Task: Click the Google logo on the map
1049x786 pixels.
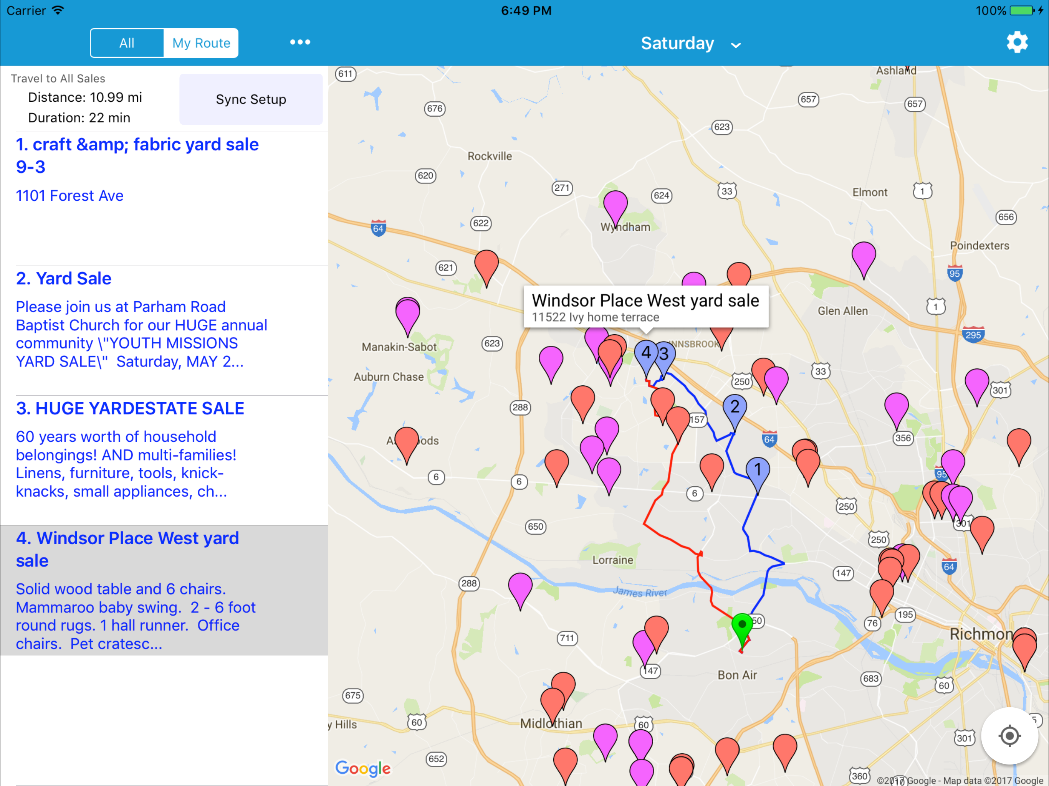Action: (x=363, y=768)
